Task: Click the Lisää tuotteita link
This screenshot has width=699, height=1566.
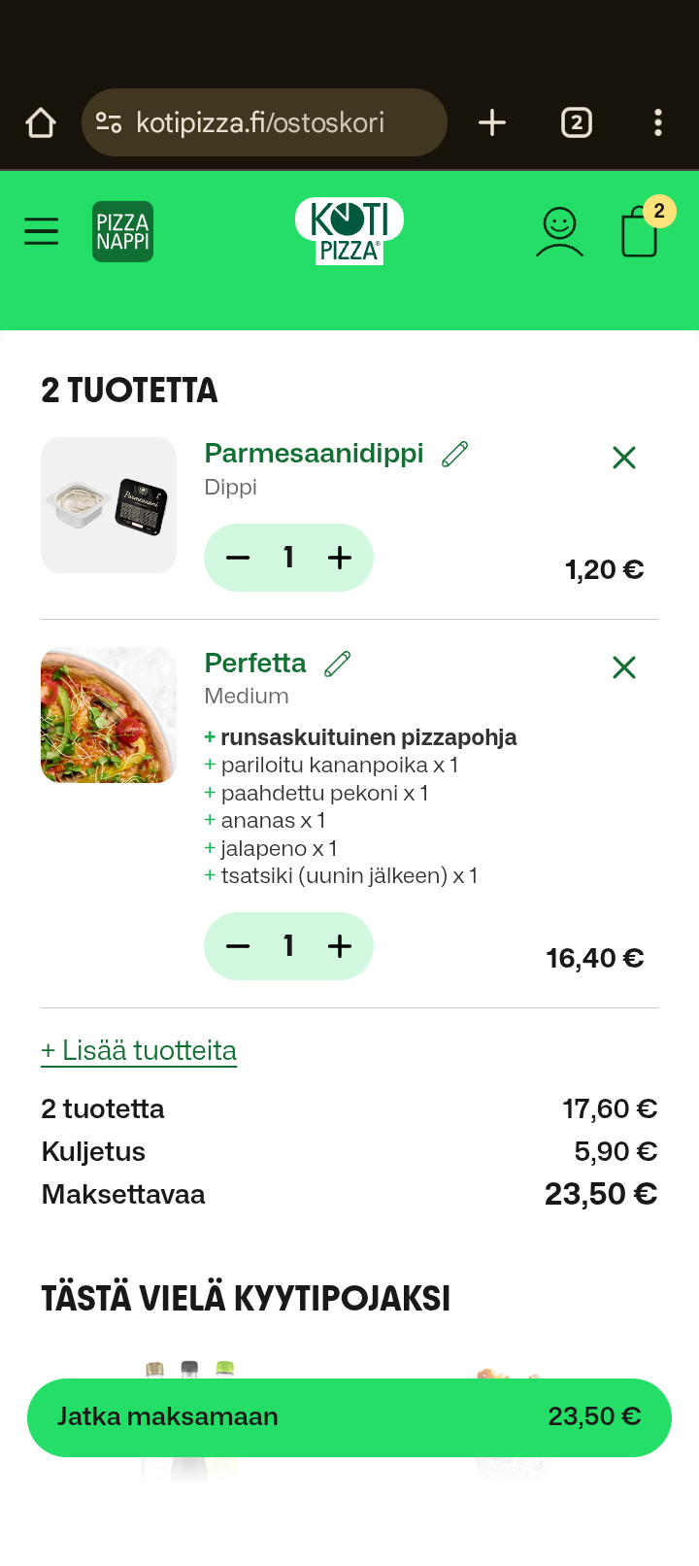Action: (x=139, y=1051)
